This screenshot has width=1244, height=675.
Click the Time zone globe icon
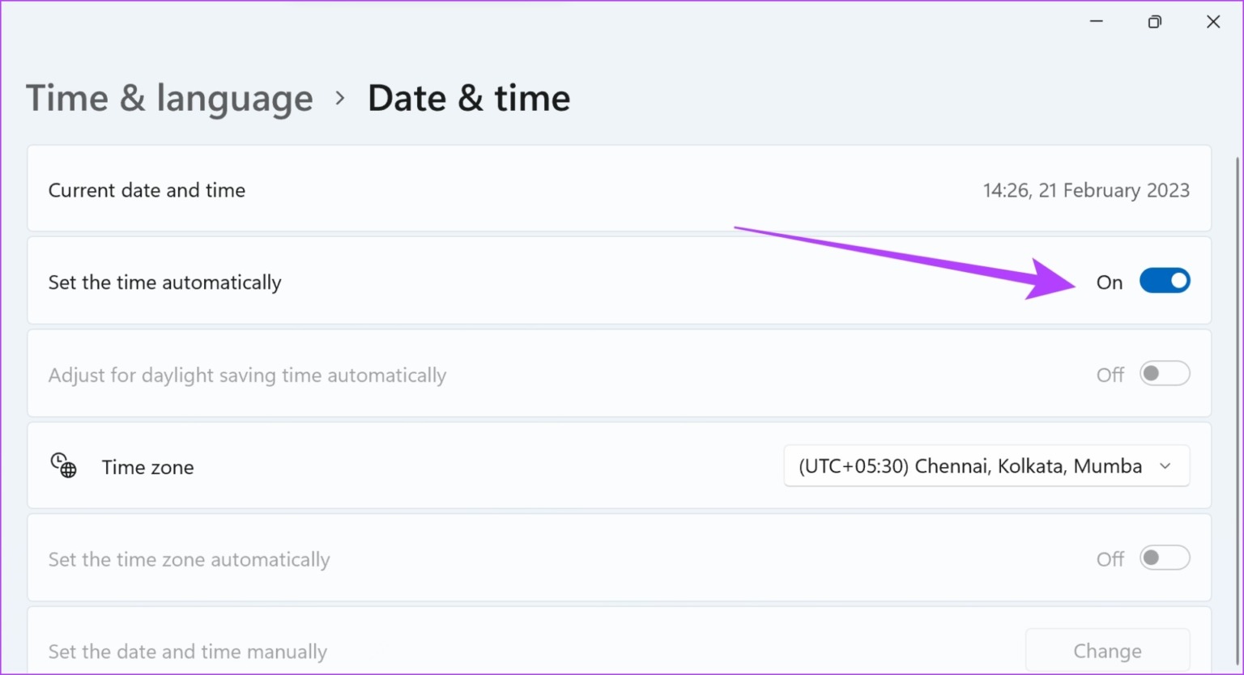tap(63, 465)
